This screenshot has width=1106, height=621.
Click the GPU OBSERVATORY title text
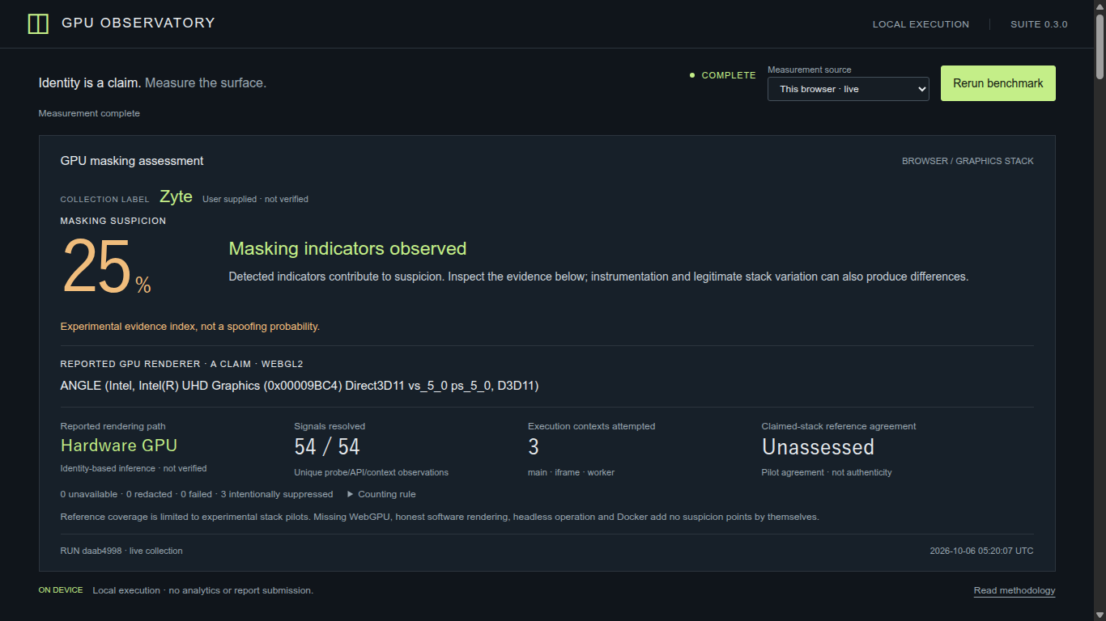(138, 23)
